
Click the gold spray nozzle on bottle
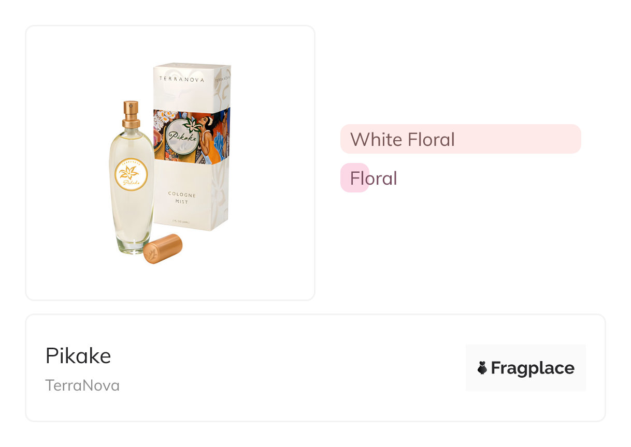click(131, 114)
